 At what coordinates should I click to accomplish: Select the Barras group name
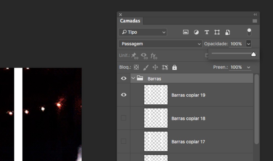[x=154, y=79]
